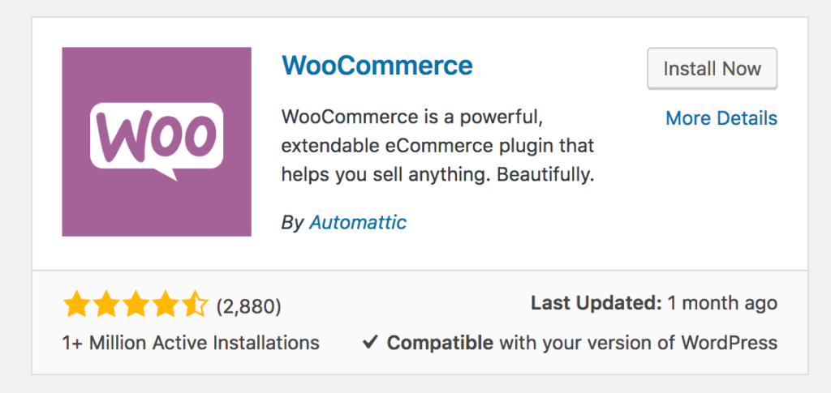Open the WooCommerce plugin title link
Screen dimensions: 831x393
(x=377, y=66)
